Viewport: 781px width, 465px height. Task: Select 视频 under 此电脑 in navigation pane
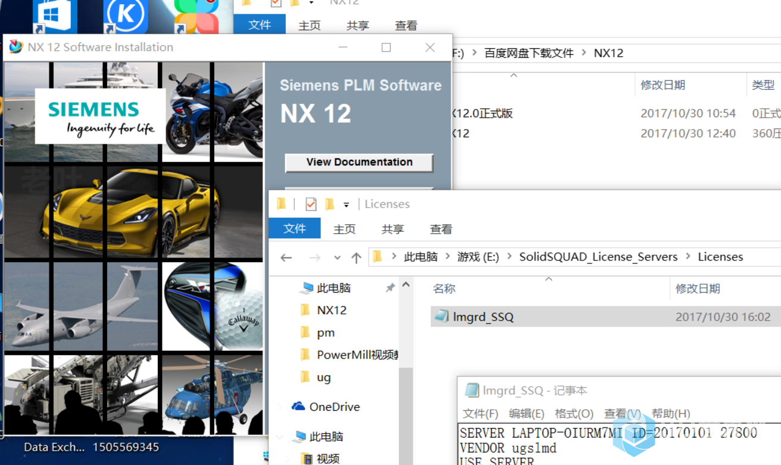tap(328, 458)
